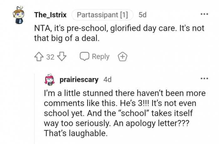Click the speech bubble reply icon

(x=84, y=57)
